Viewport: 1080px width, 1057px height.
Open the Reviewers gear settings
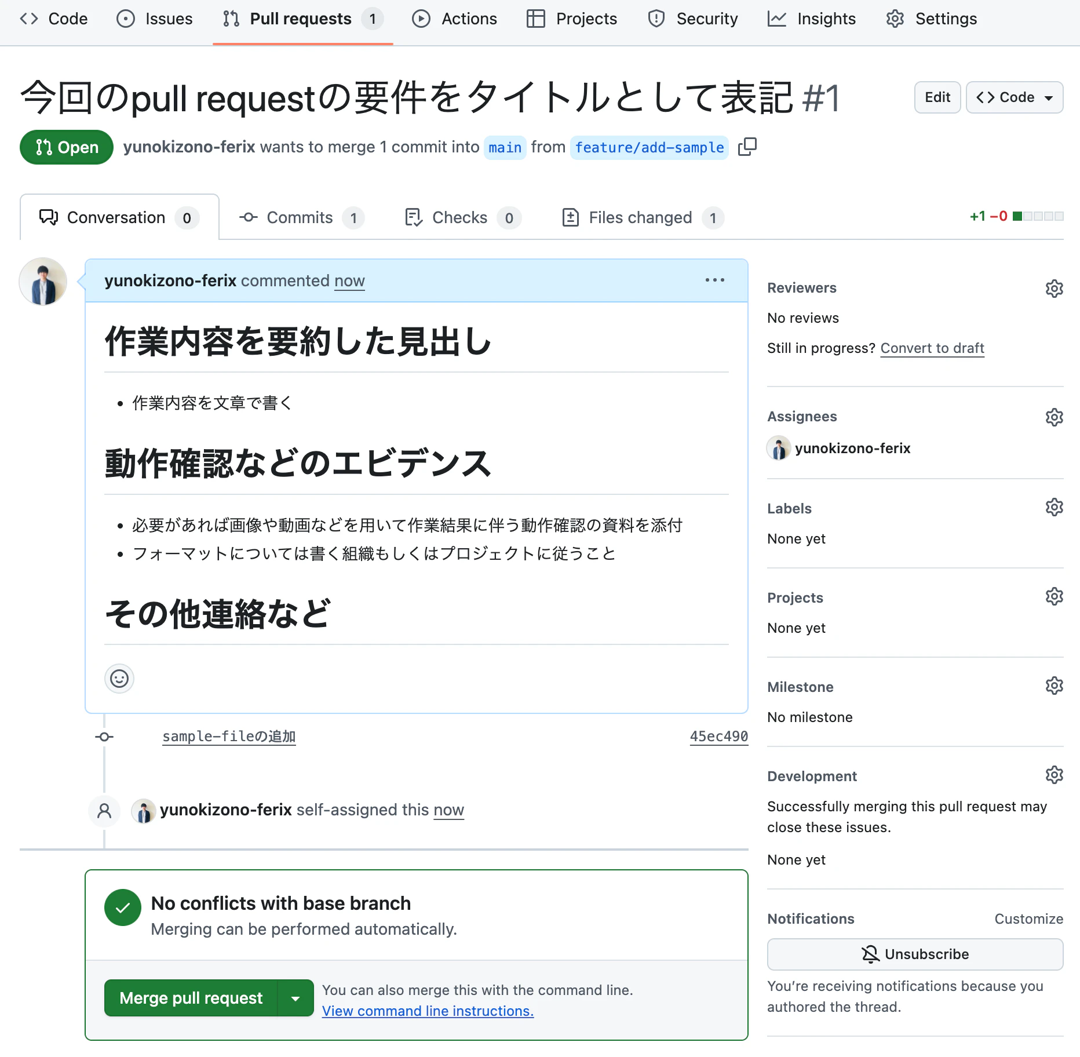pyautogui.click(x=1054, y=289)
